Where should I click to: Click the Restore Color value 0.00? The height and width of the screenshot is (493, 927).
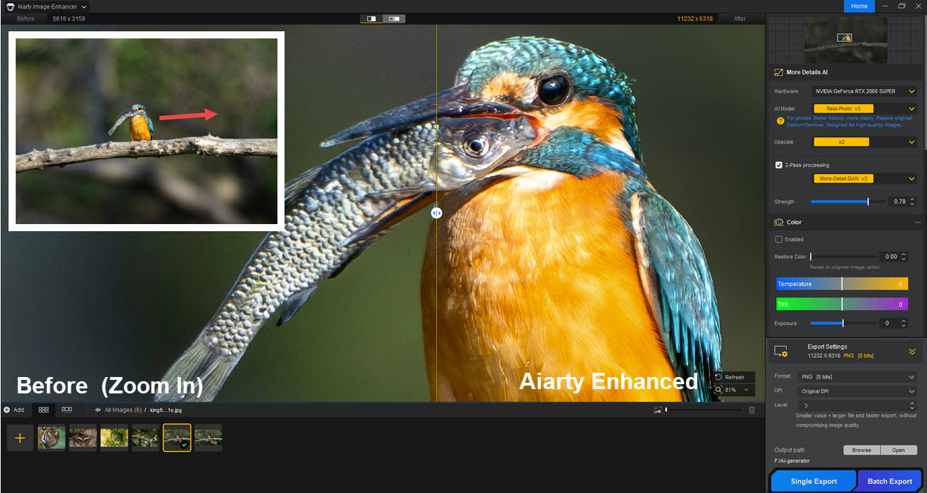[889, 256]
